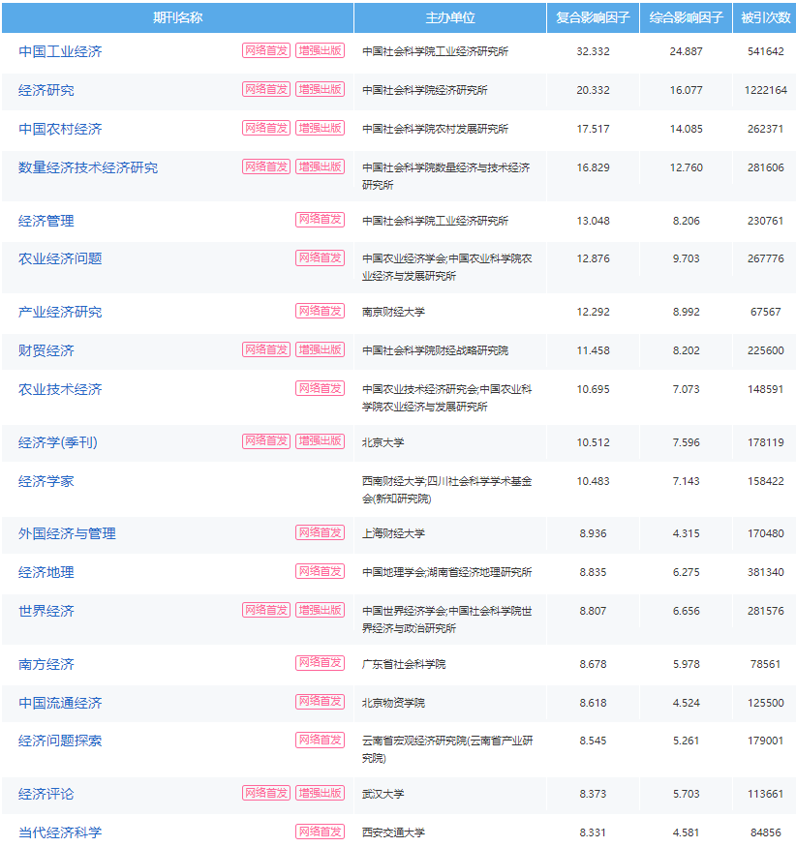This screenshot has width=796, height=847.
Task: Click 网络首发 tag for 当代经济科学
Action: pos(320,832)
